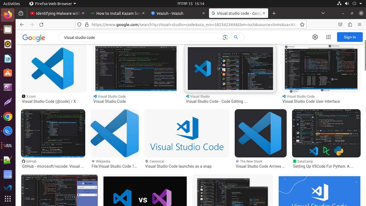Open the VS Code vs Visual Studio thumbnail
Viewport: 366px width, 206px height.
145,191
